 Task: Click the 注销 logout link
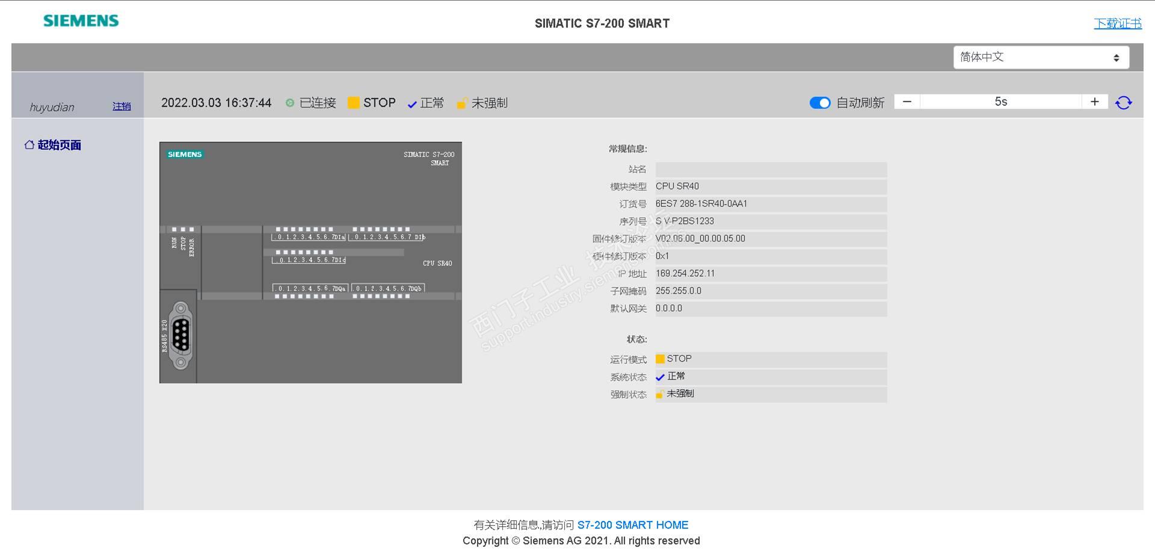122,106
